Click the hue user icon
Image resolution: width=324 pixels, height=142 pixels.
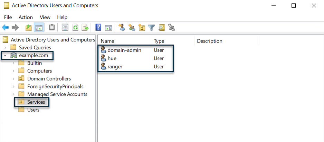tap(103, 58)
